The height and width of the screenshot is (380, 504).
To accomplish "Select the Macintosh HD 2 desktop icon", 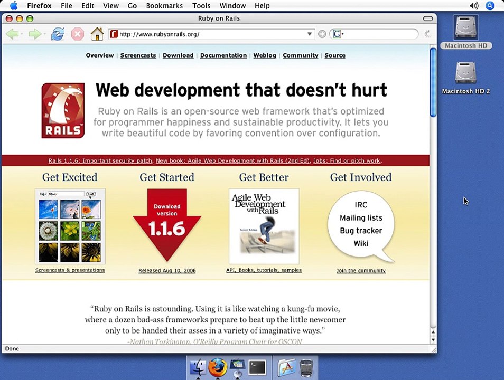I will (x=466, y=78).
